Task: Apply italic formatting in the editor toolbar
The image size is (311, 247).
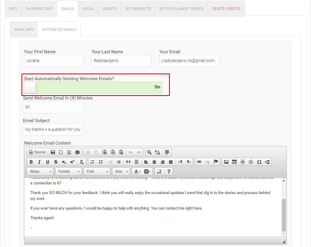Action: 39,162
